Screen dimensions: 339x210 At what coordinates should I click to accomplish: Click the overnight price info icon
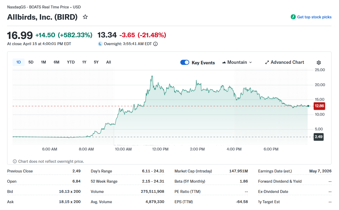[155, 44]
